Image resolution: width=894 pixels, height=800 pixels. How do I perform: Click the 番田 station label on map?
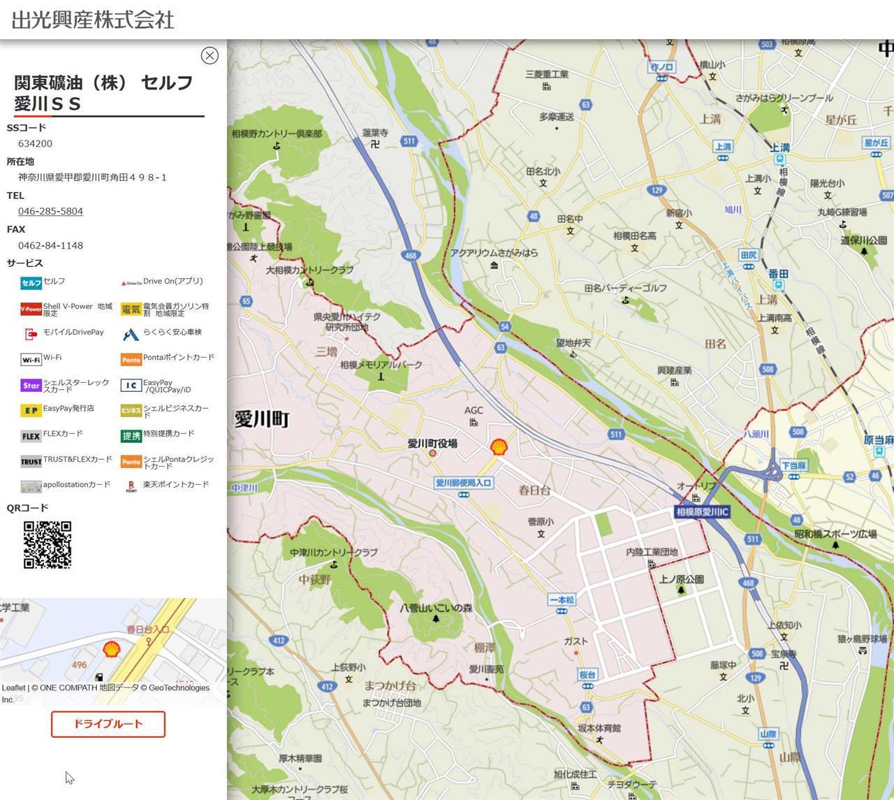[778, 274]
